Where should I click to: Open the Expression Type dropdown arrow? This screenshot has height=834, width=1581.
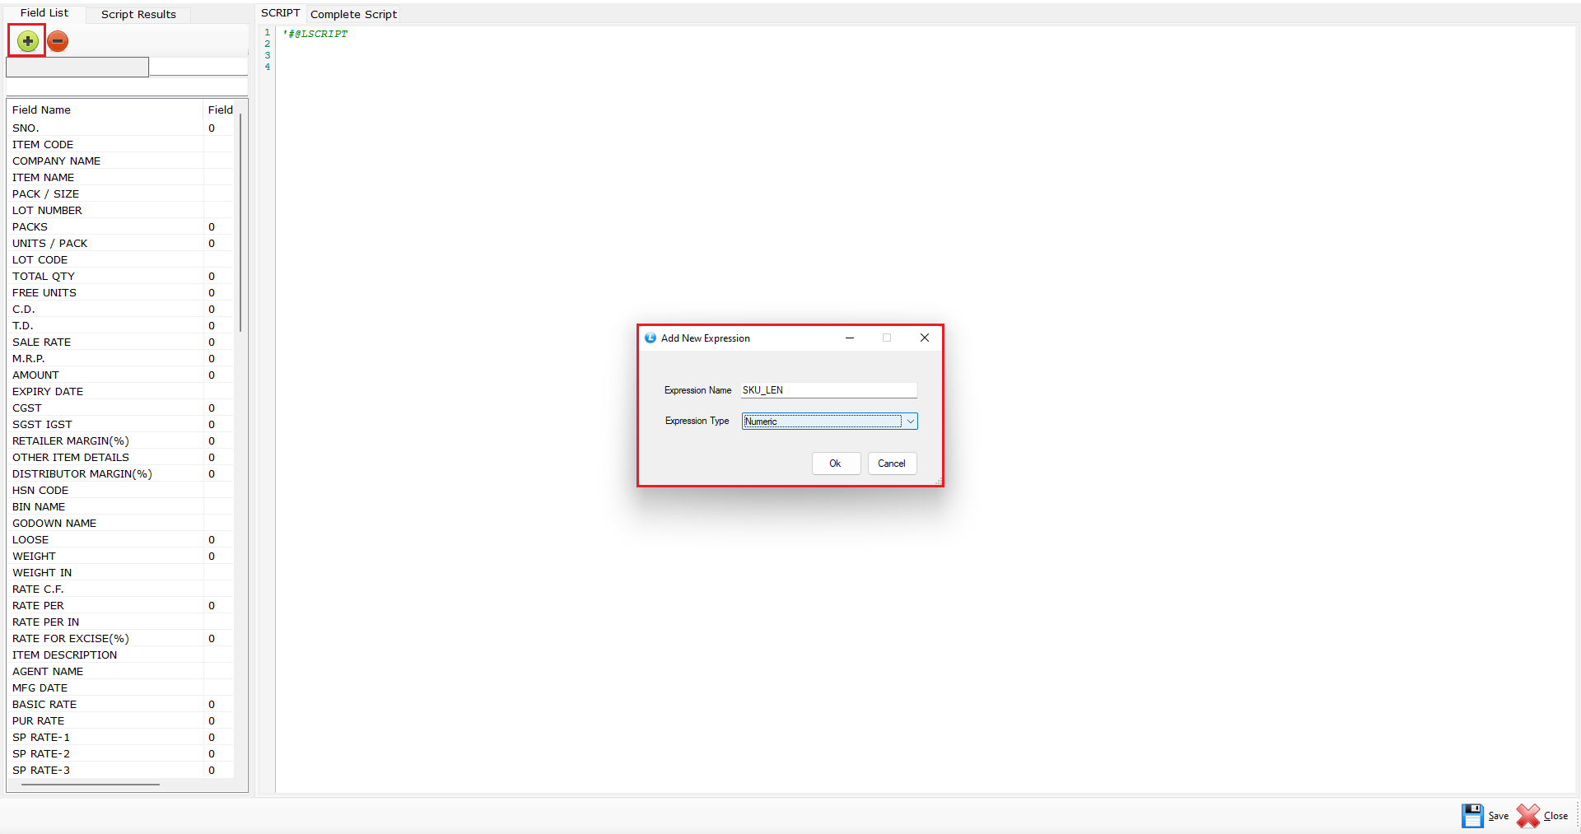pos(911,422)
